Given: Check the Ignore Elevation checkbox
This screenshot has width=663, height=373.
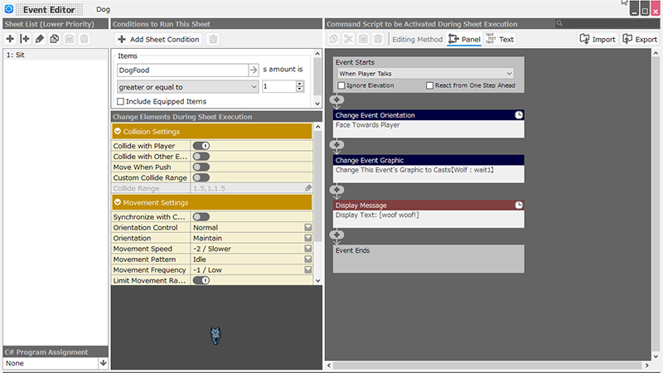Looking at the screenshot, I should tap(341, 85).
